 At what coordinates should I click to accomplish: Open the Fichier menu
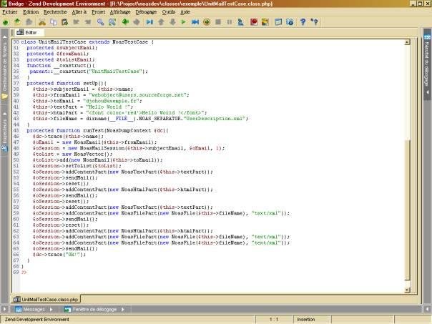tap(9, 13)
